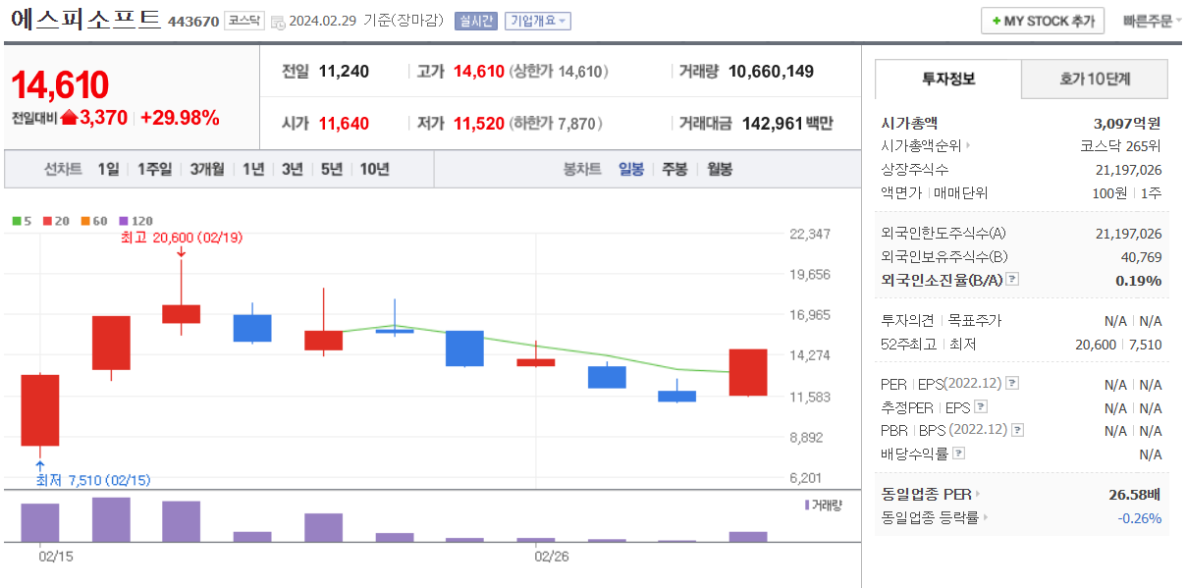Click the 52주최고 최저 value 20,600 | 7,510
This screenshot has height=588, width=1186.
point(1118,344)
